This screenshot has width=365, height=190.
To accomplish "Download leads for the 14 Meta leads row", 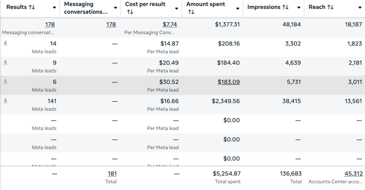I will (5, 43).
